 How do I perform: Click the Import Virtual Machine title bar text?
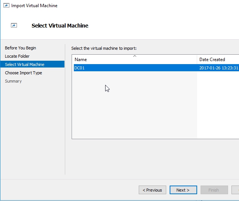click(34, 6)
